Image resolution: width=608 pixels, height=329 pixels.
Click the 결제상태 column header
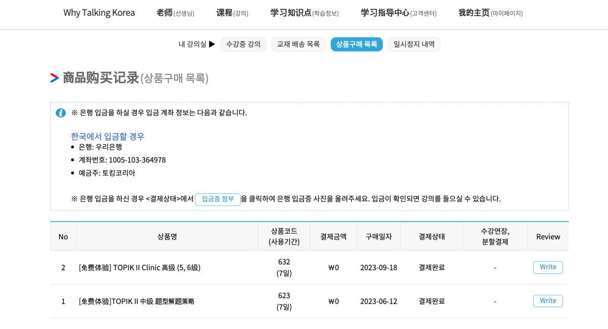tap(432, 236)
